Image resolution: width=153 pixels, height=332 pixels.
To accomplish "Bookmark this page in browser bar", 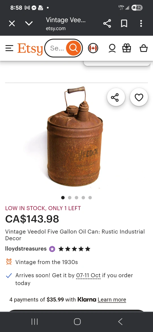I will 124,23.
